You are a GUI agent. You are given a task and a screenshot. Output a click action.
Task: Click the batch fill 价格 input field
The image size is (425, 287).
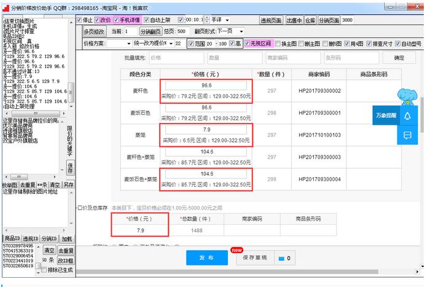click(x=176, y=58)
